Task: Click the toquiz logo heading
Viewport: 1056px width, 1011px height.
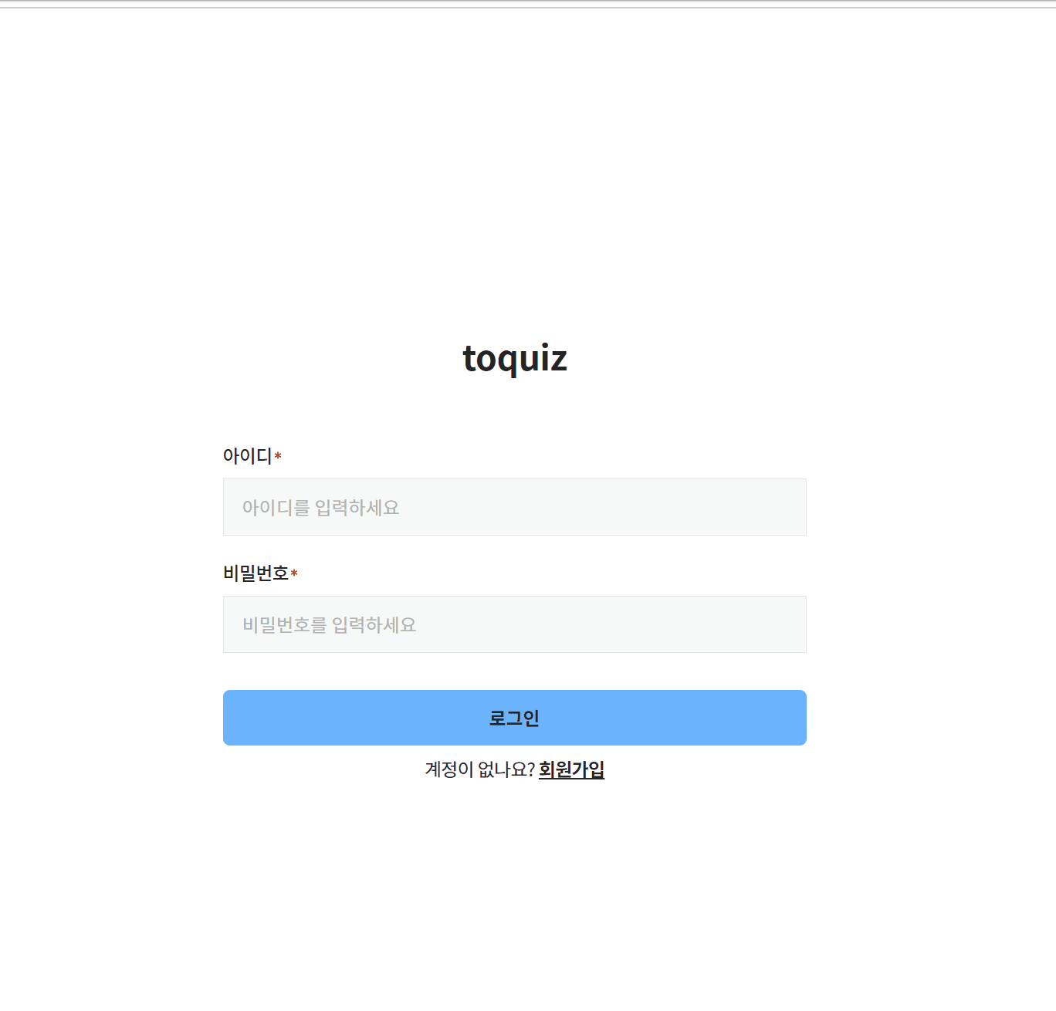Action: (x=515, y=358)
